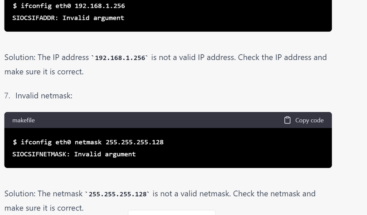Click empty space in the makefile header bar
The image size is (367, 215).
click(158, 120)
